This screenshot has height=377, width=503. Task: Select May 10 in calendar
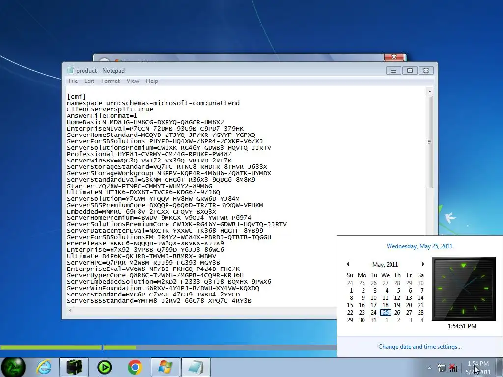[373, 298]
